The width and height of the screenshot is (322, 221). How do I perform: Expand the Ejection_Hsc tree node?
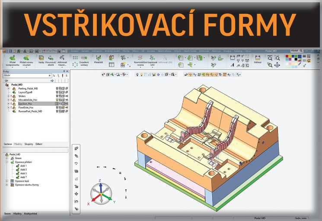click(8, 104)
